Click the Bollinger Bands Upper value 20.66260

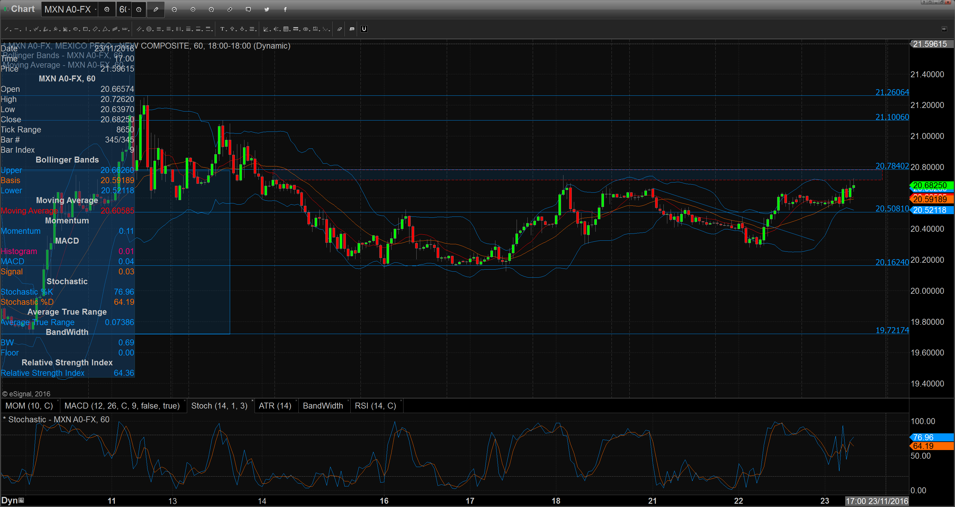pyautogui.click(x=117, y=170)
